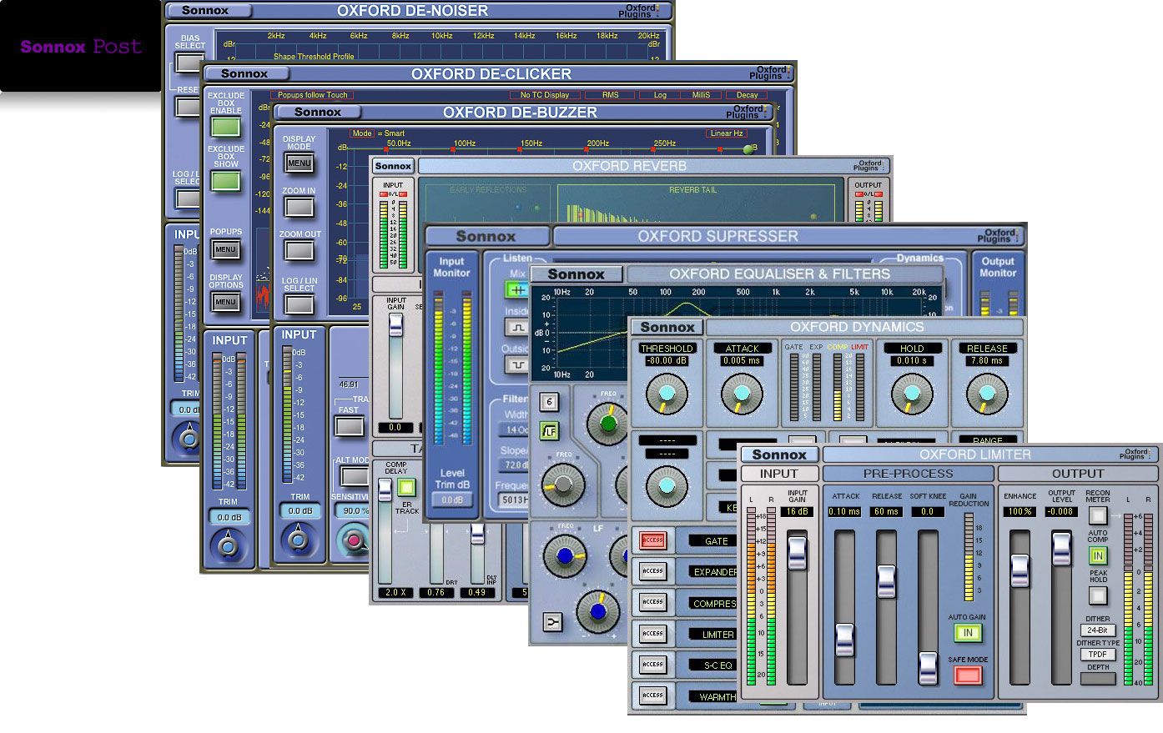Click the shelf shape icon at Equaliser bottom

pyautogui.click(x=551, y=622)
